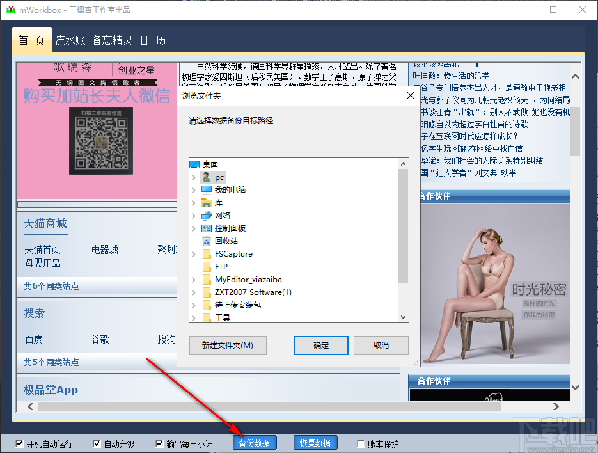Viewport: 598px width, 453px height.
Task: Click scroll up arrow in folder tree
Action: click(403, 164)
